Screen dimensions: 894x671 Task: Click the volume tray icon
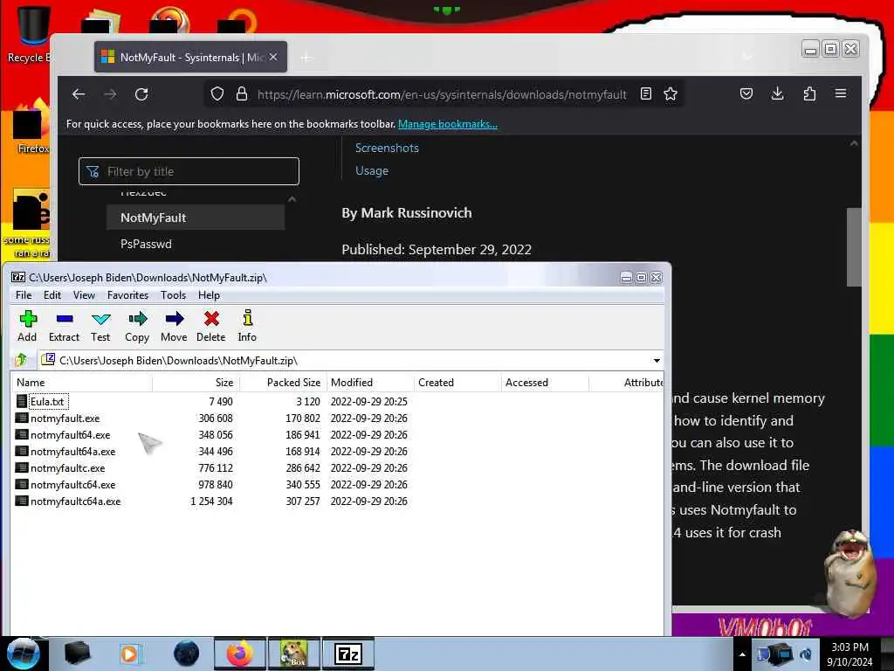[x=806, y=654]
